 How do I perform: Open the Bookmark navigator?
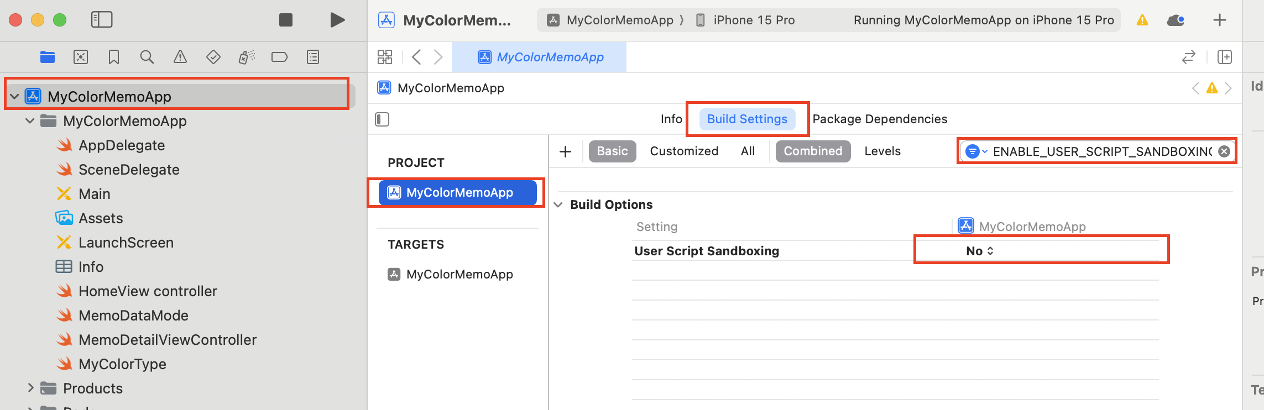114,57
